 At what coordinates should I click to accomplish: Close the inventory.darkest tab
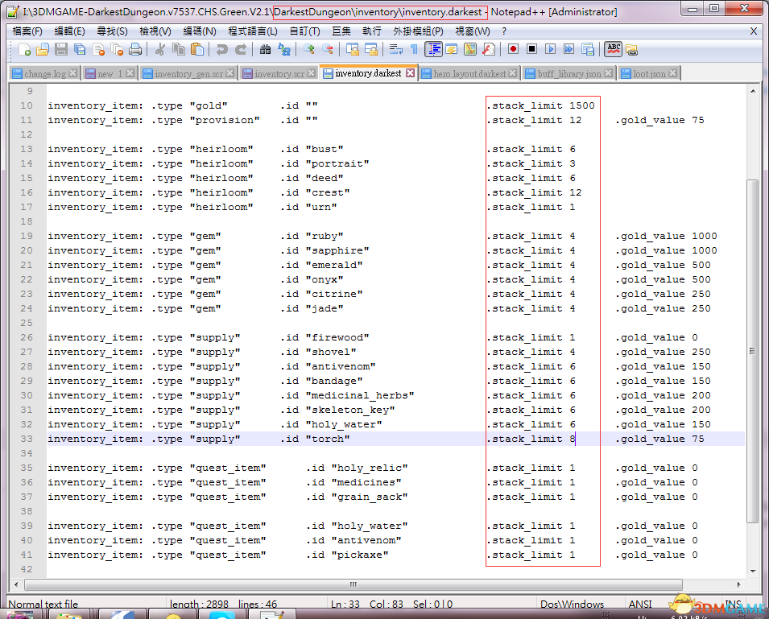411,73
